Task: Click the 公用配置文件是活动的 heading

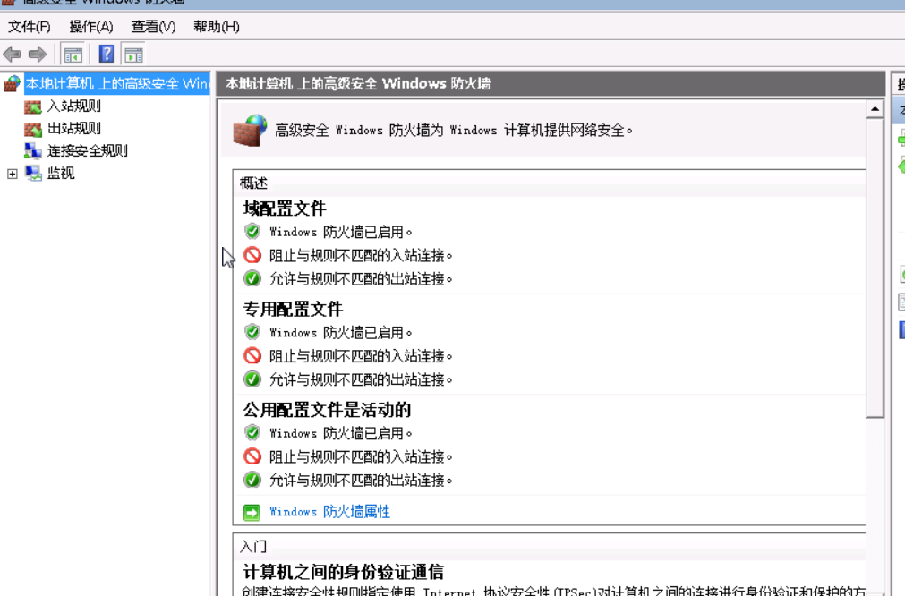Action: coord(327,410)
